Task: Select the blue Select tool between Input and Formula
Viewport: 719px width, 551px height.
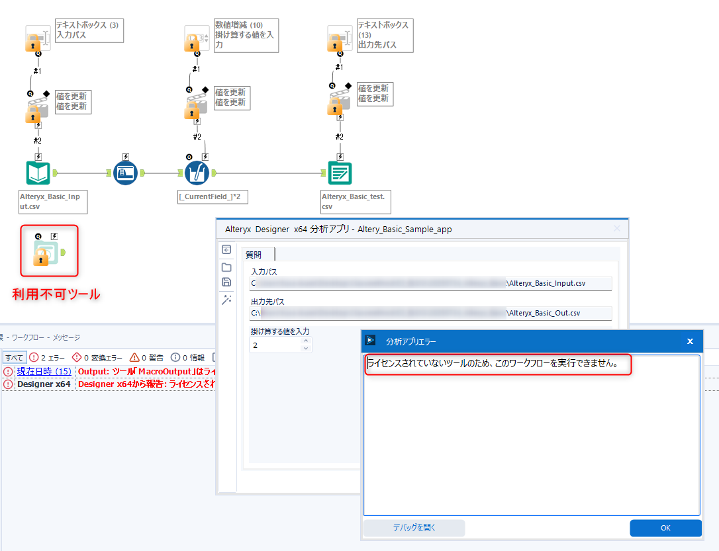Action: click(125, 173)
